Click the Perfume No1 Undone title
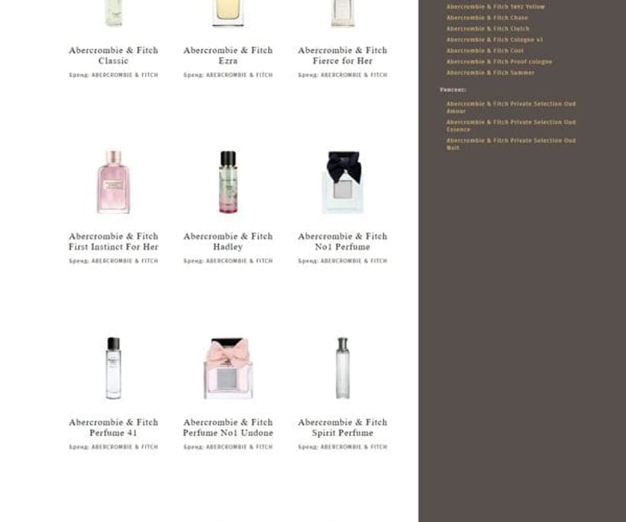 [228, 427]
